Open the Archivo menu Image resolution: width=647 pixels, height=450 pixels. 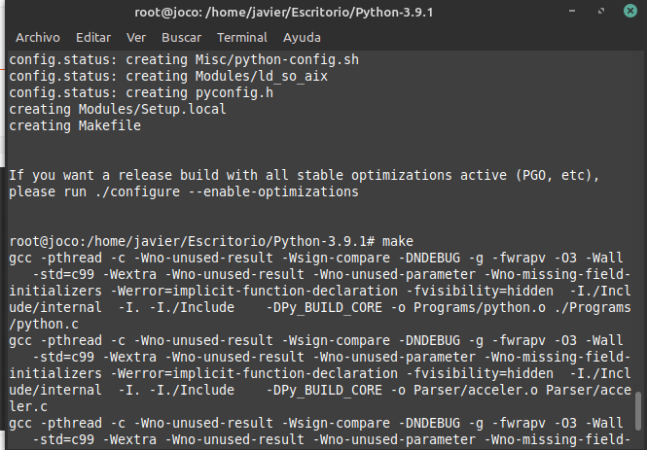(38, 38)
